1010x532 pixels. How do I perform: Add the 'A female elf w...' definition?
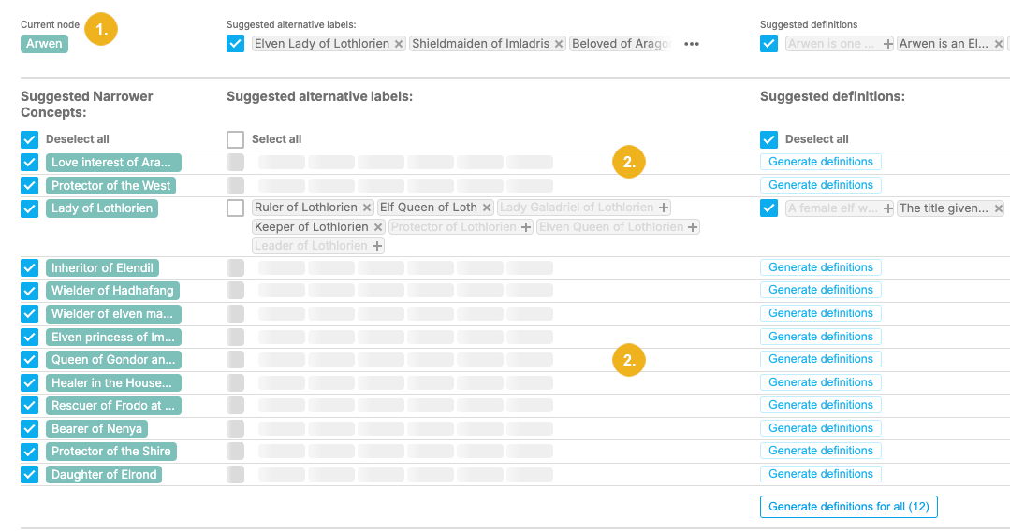tap(886, 208)
